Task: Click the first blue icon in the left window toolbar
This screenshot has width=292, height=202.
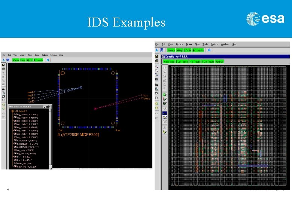Action: click(4, 60)
